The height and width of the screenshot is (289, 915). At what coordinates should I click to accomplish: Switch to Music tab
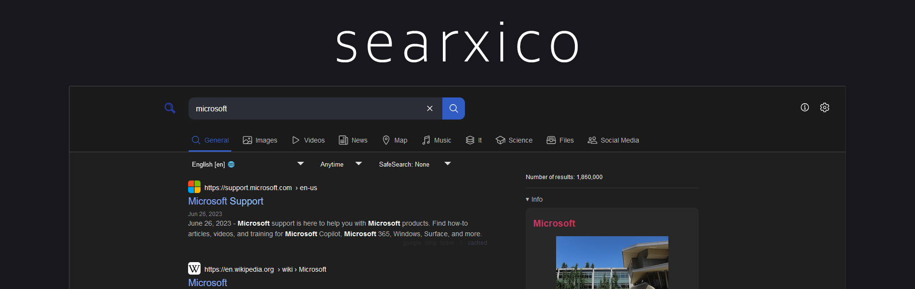pyautogui.click(x=437, y=140)
